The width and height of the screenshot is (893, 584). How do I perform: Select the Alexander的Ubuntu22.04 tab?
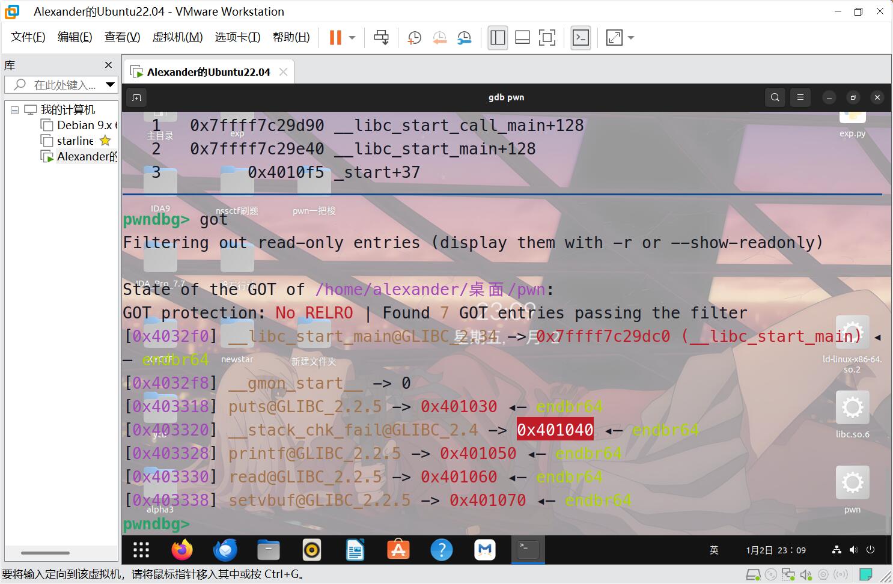(x=208, y=71)
